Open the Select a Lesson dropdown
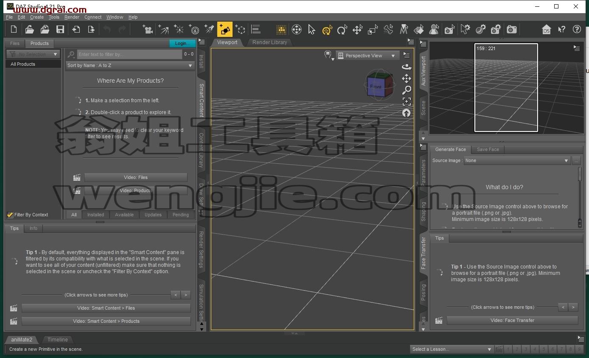 452,349
